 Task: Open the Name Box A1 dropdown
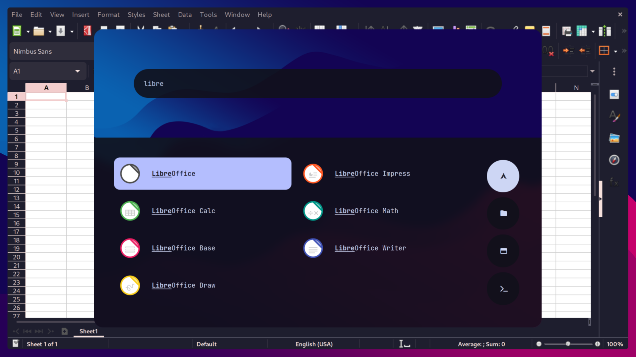click(x=78, y=71)
